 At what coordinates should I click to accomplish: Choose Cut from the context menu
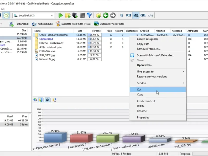(x=139, y=89)
